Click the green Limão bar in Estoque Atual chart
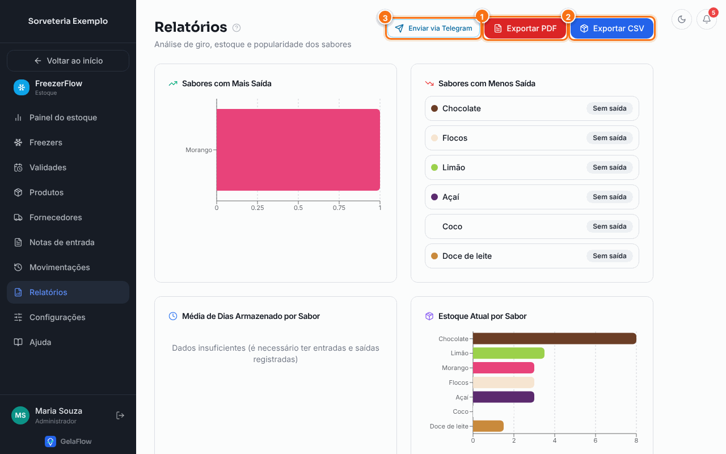Viewport: 726px width, 454px height. click(x=509, y=353)
